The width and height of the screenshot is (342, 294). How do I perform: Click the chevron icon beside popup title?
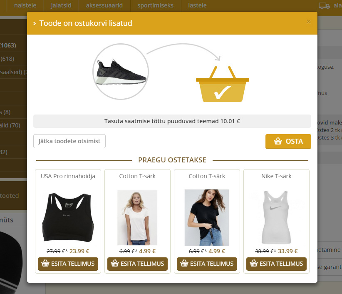34,23
